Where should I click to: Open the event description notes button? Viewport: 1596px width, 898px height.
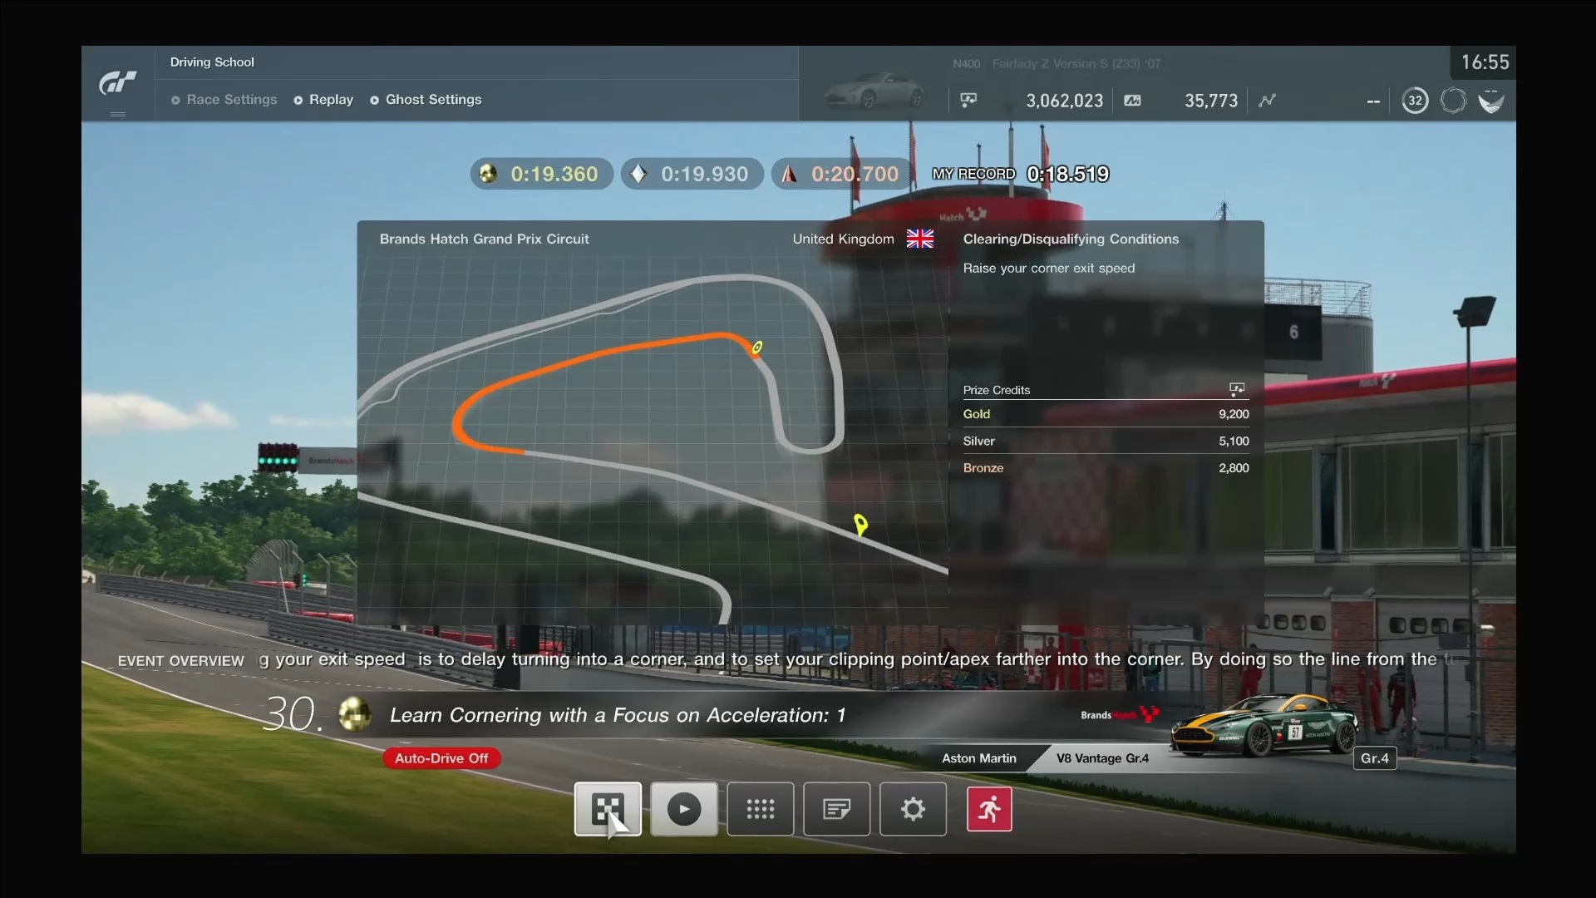(x=836, y=809)
